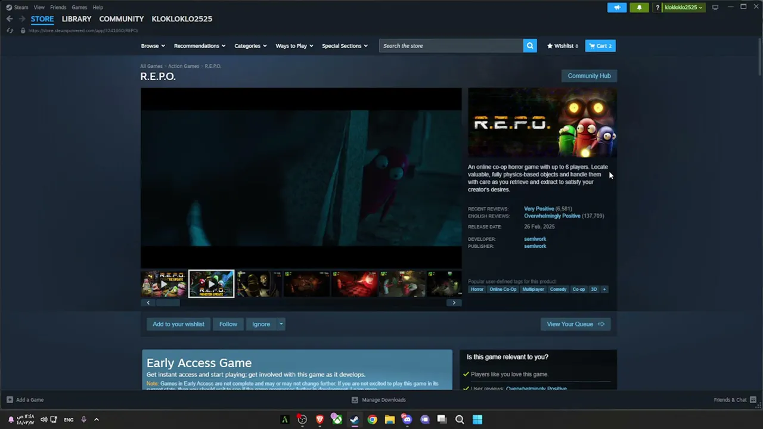Click the Steam logo in title bar
The image size is (763, 429).
pos(9,7)
